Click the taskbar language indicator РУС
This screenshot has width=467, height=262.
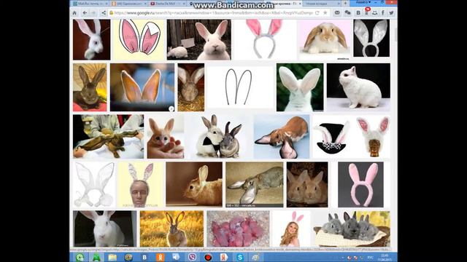tap(370, 257)
